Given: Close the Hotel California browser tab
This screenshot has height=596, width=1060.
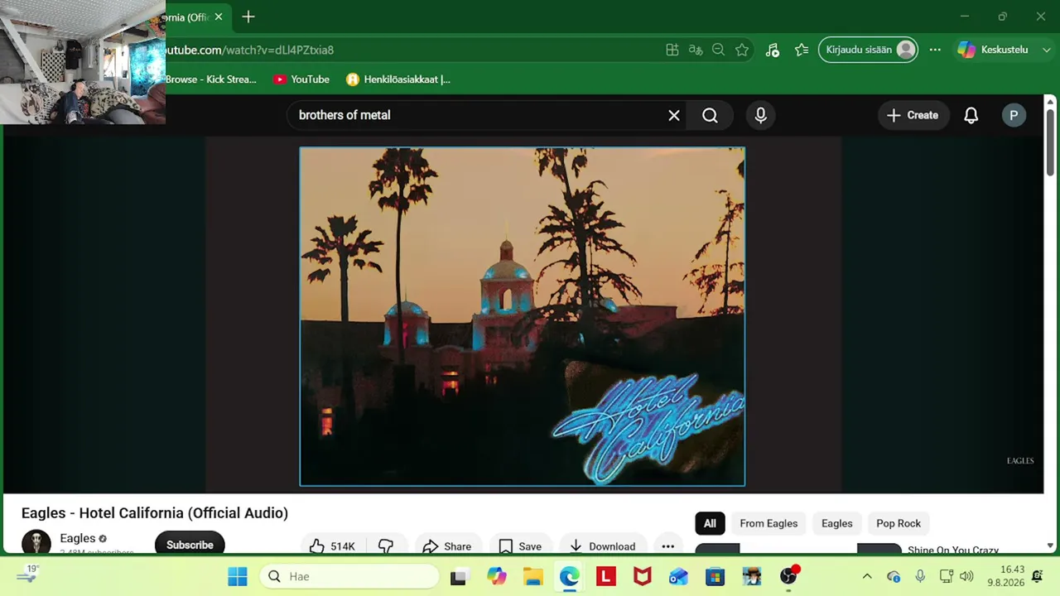Looking at the screenshot, I should (x=219, y=17).
